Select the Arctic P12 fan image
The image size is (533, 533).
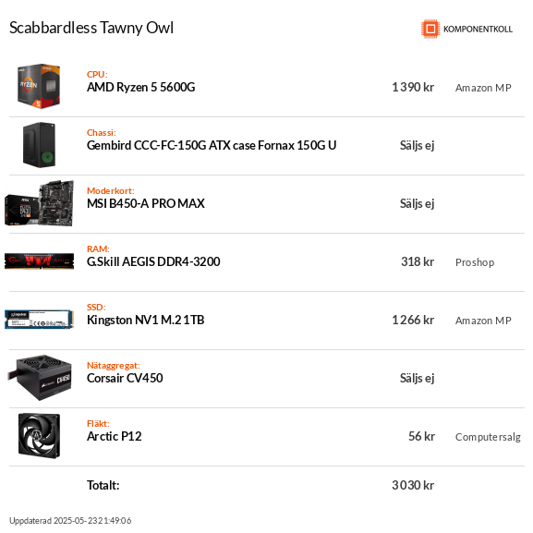click(x=39, y=436)
